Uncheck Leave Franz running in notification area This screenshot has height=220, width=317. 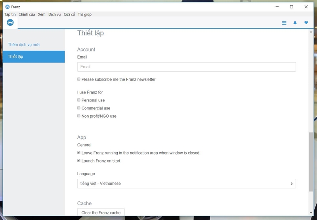[78, 153]
